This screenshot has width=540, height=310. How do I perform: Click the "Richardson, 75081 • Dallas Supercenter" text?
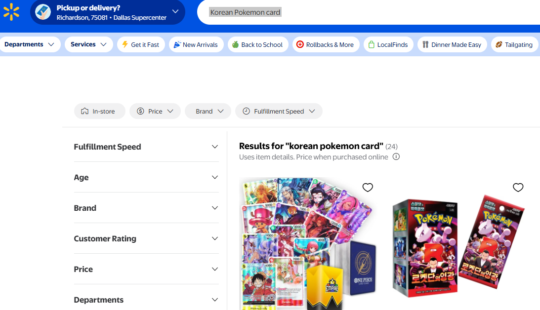coord(112,18)
